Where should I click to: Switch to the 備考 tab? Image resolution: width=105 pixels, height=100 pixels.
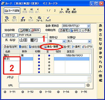(76, 47)
